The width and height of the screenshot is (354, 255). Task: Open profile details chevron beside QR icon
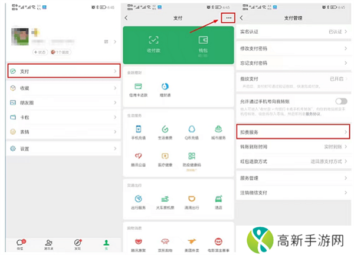coord(115,42)
